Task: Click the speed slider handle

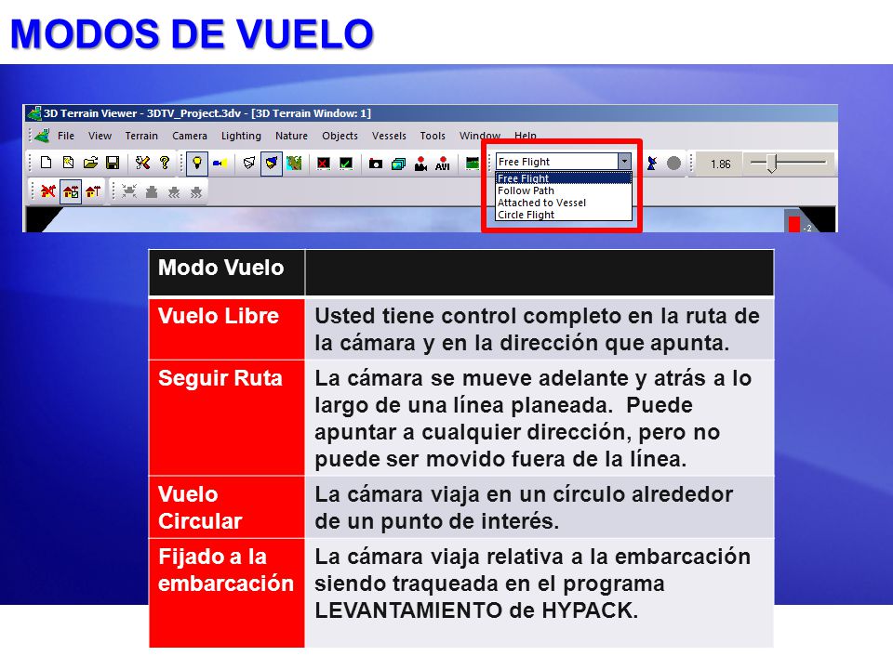Action: click(772, 164)
